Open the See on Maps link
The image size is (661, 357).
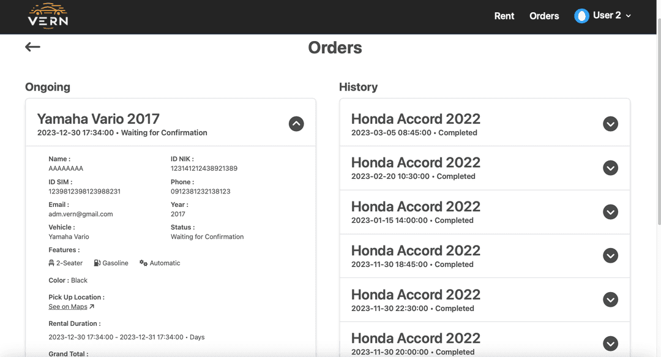(68, 307)
